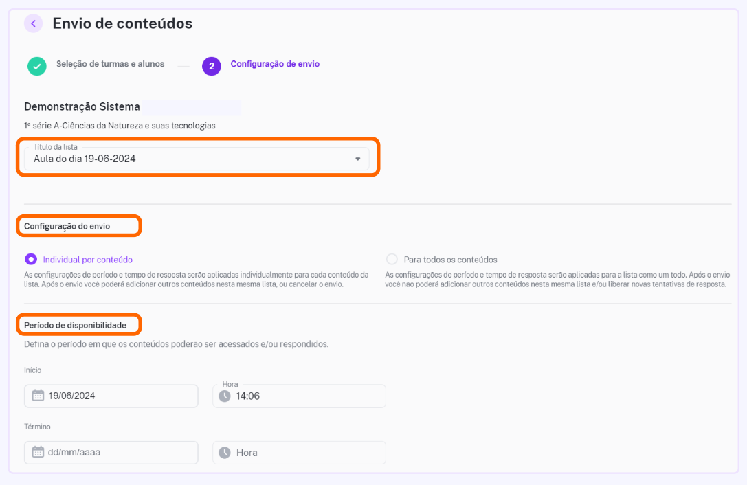Click the Término dd/mm/aaaa date field
This screenshot has height=485, width=747.
(x=111, y=453)
